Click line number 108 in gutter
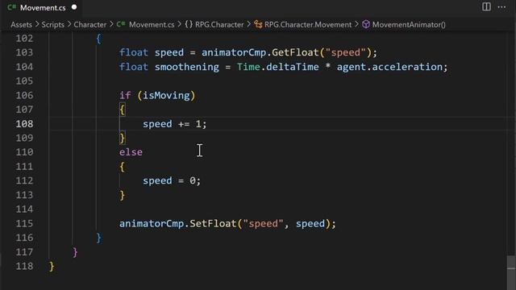This screenshot has height=290, width=516. tap(24, 124)
